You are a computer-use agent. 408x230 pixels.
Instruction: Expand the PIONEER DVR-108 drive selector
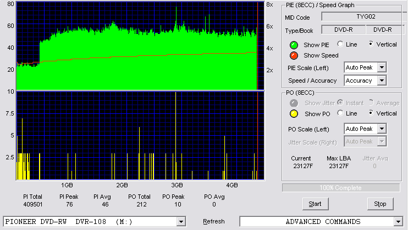point(181,222)
